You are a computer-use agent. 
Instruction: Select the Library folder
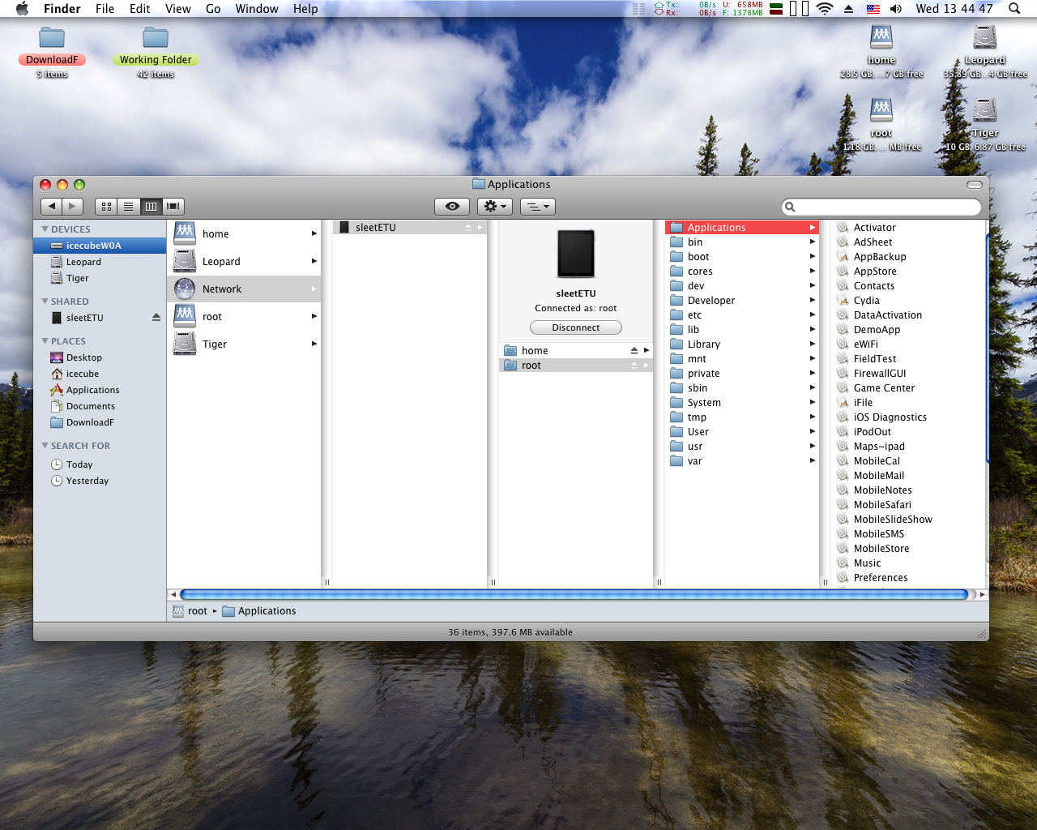point(742,344)
